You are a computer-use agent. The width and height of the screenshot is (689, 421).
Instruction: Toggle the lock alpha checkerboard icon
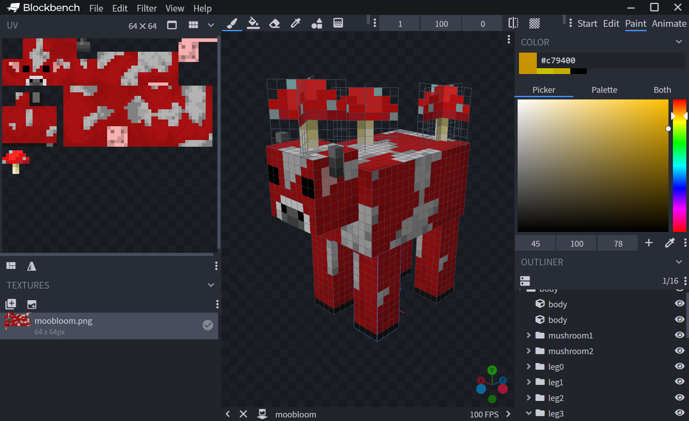click(x=534, y=23)
